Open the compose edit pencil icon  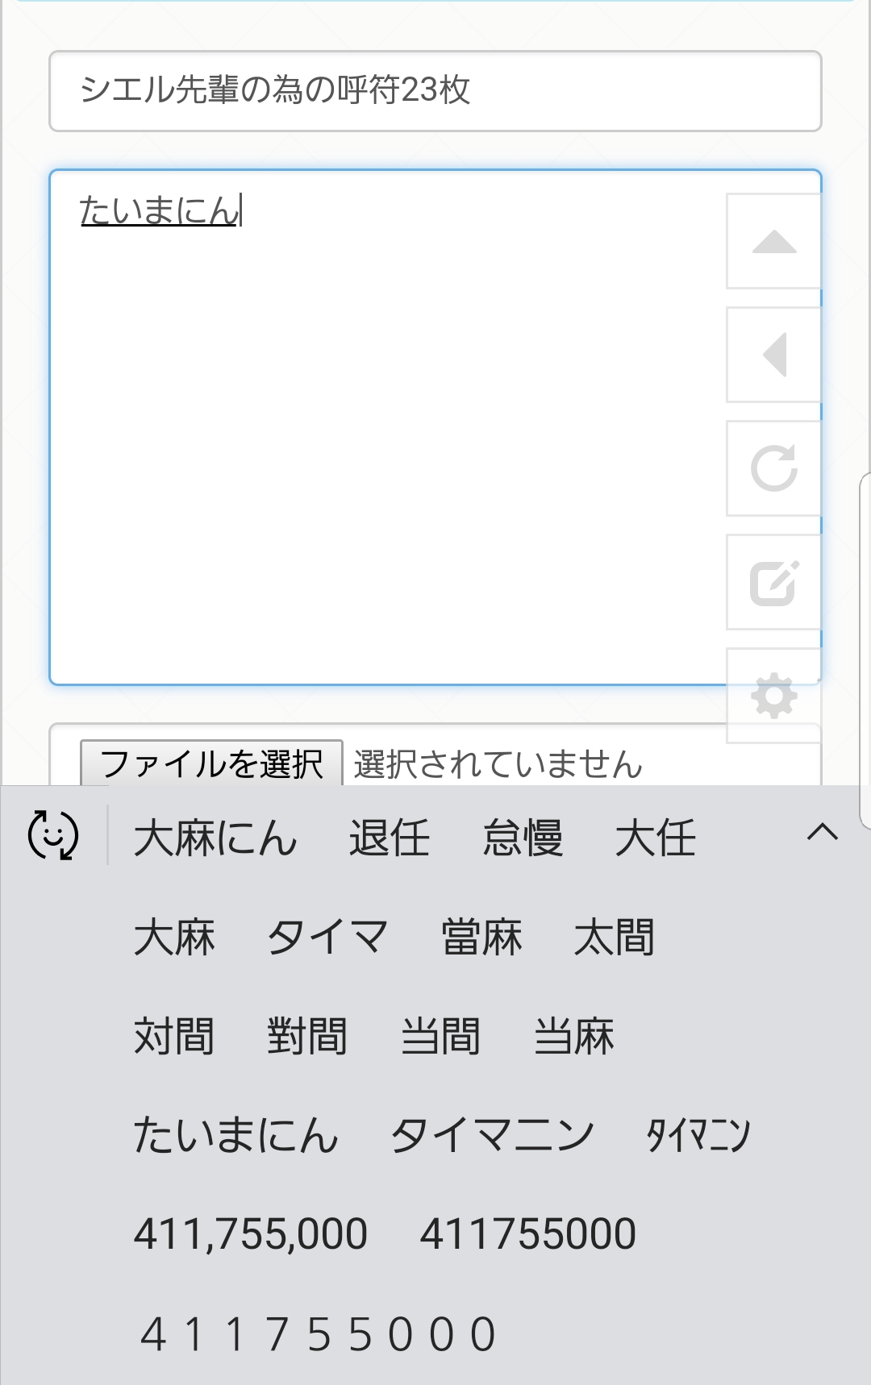774,582
